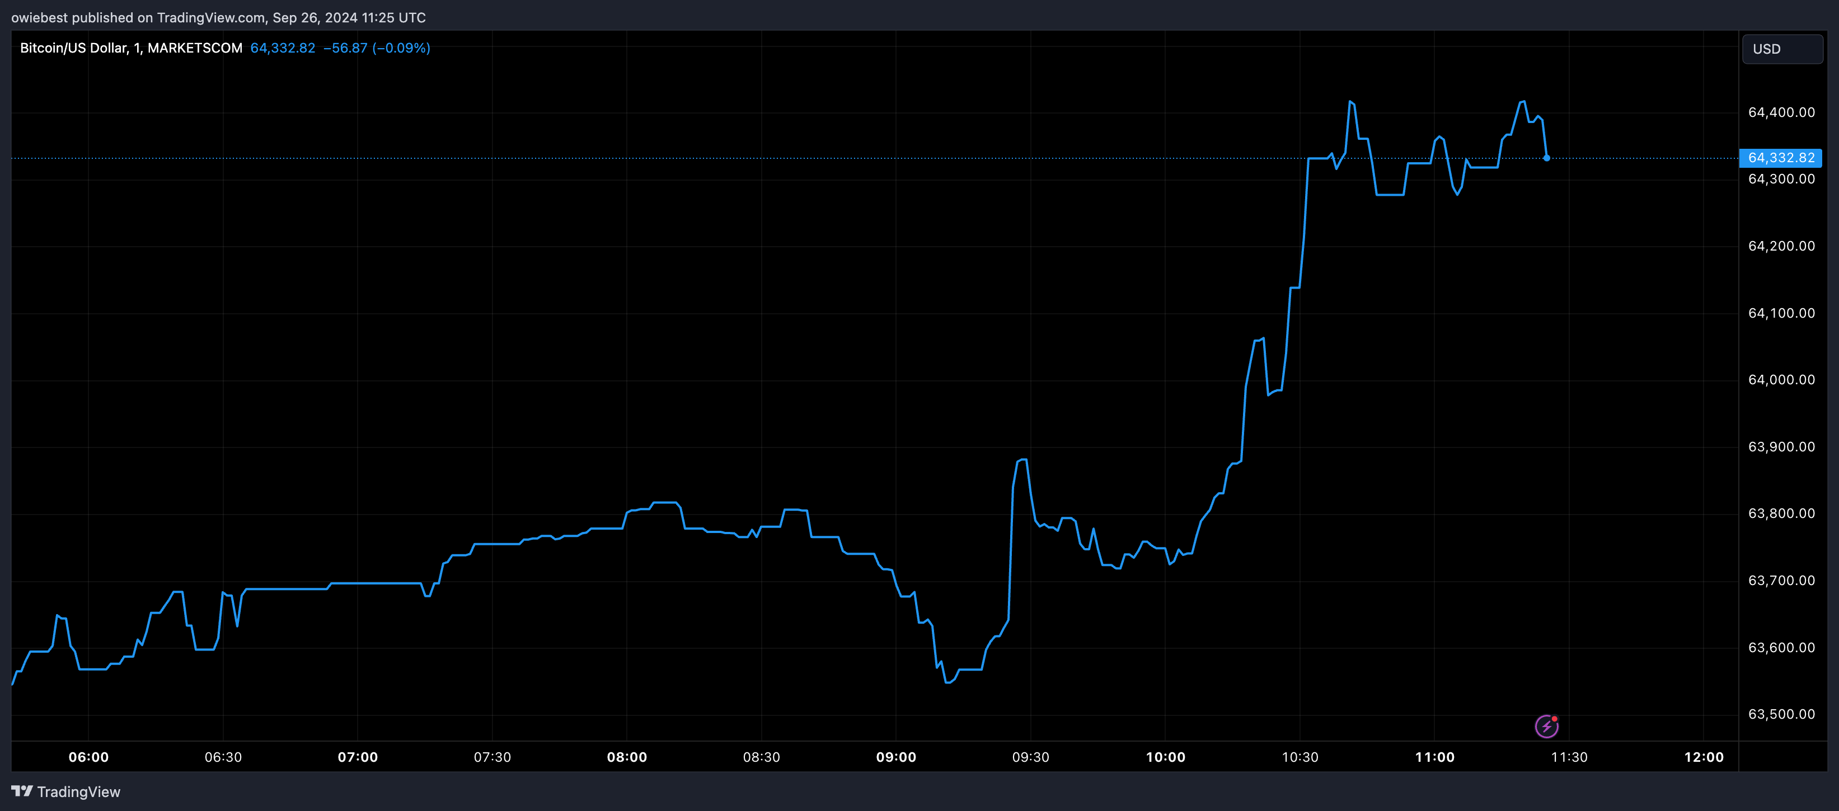Click the owiebest publisher name
The height and width of the screenshot is (811, 1839).
(x=38, y=17)
